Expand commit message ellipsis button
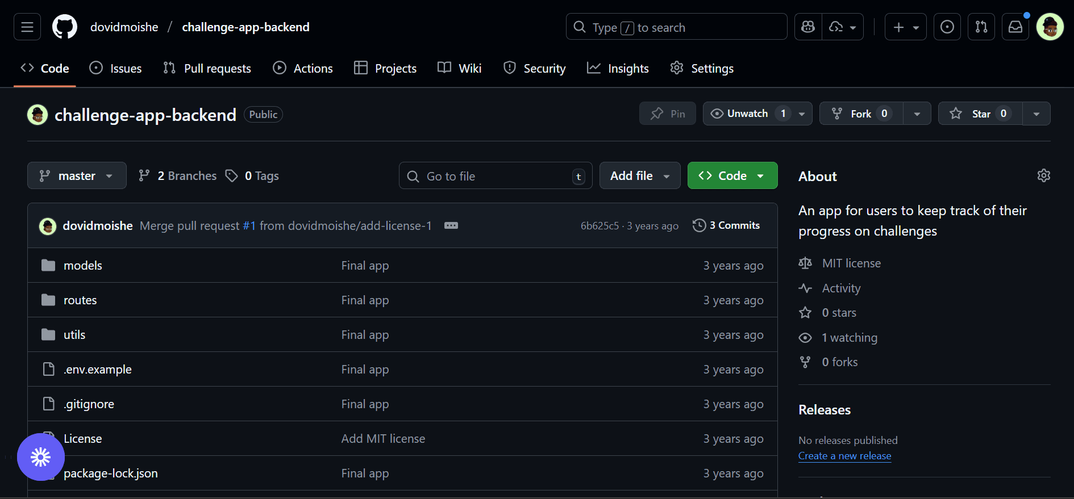Screen dimensions: 1074x499 coord(451,225)
